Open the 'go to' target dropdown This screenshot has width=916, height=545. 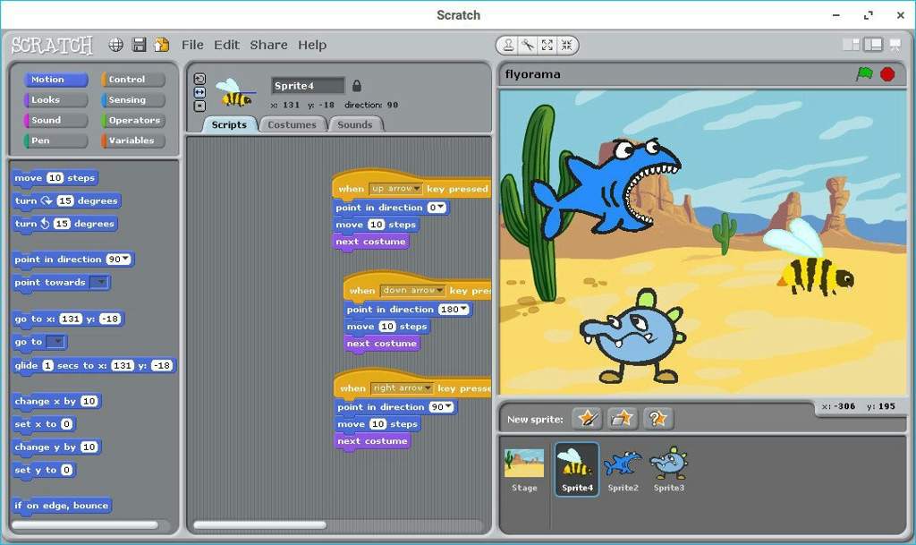pyautogui.click(x=56, y=342)
